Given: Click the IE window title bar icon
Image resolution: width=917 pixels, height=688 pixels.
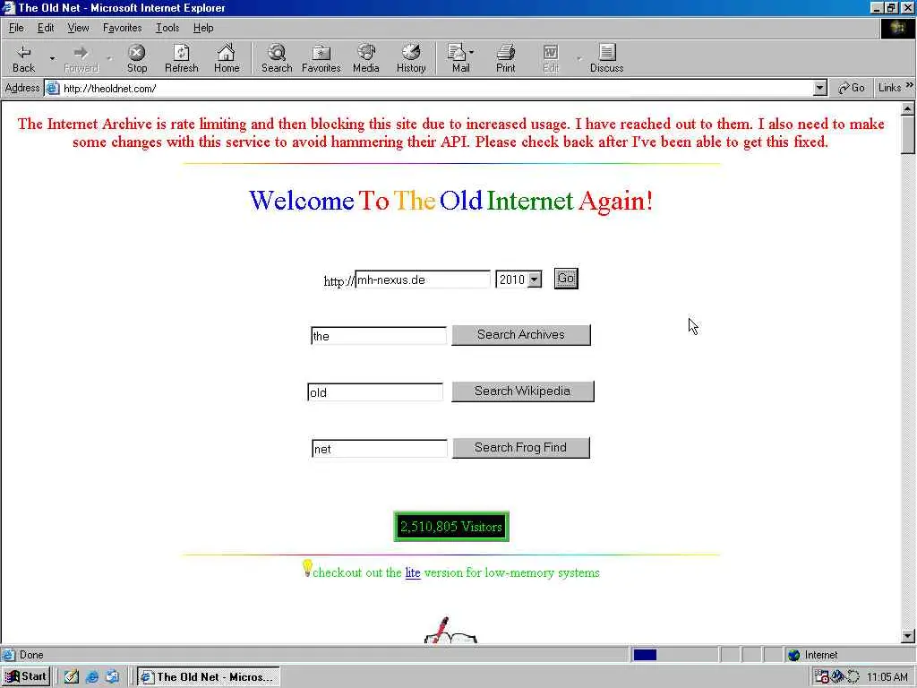Looking at the screenshot, I should pos(8,7).
